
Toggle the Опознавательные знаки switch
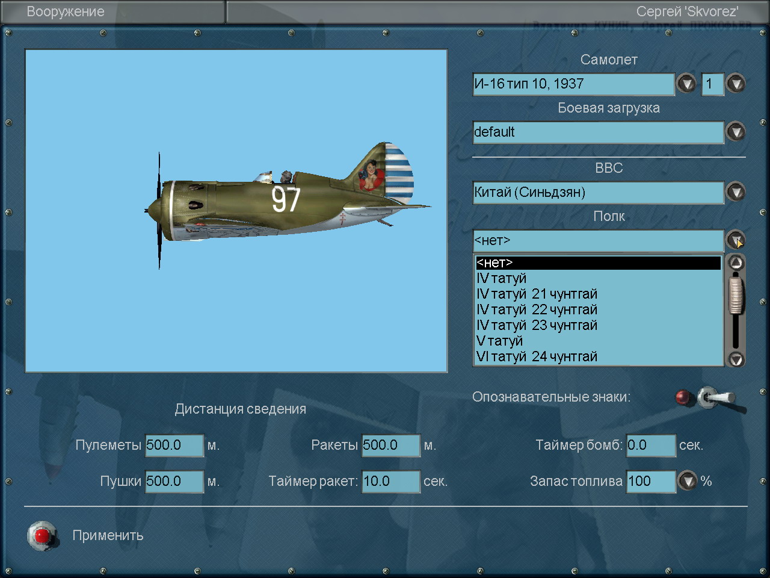tap(716, 398)
